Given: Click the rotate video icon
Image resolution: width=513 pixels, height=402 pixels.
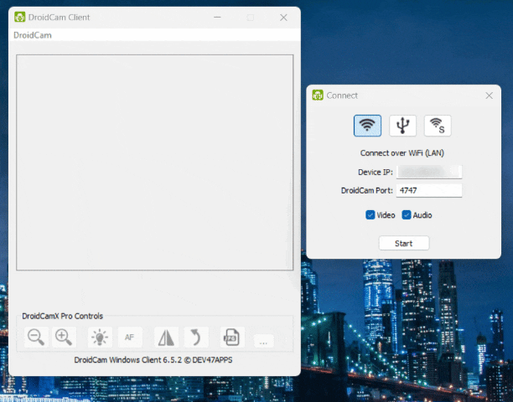Looking at the screenshot, I should click(196, 337).
